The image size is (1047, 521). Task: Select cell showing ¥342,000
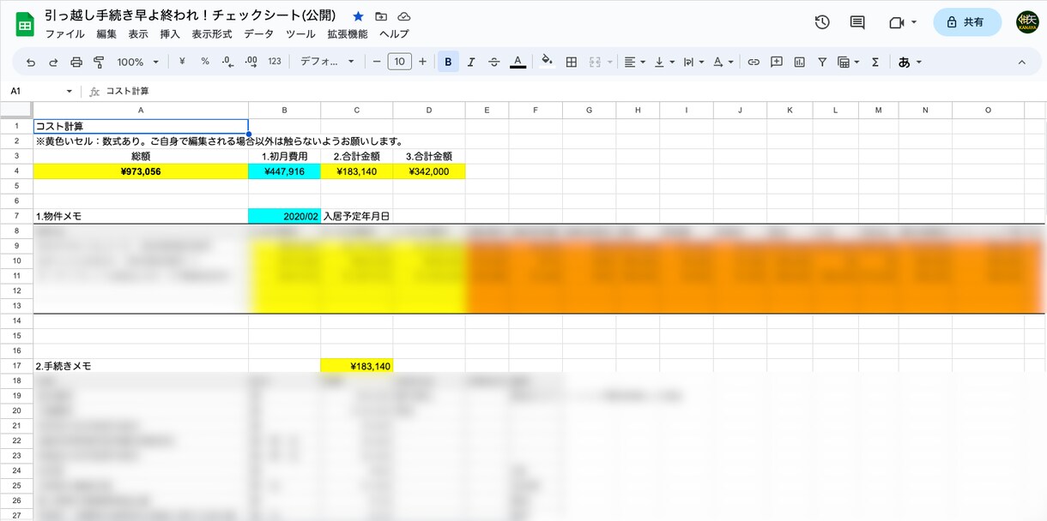pyautogui.click(x=429, y=171)
